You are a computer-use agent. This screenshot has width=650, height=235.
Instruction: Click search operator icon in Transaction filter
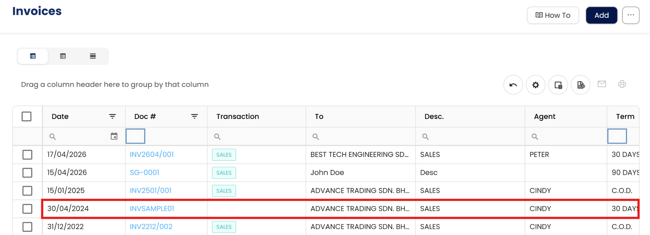pyautogui.click(x=217, y=137)
